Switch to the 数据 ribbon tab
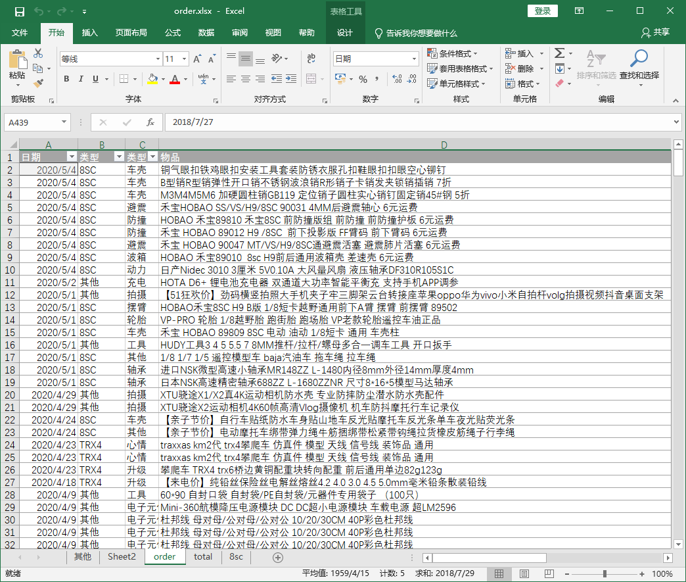The width and height of the screenshot is (686, 582). click(206, 33)
